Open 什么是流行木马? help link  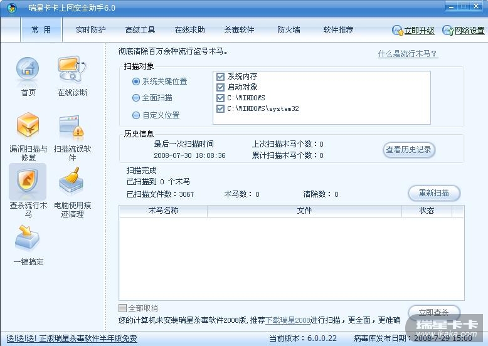(408, 54)
